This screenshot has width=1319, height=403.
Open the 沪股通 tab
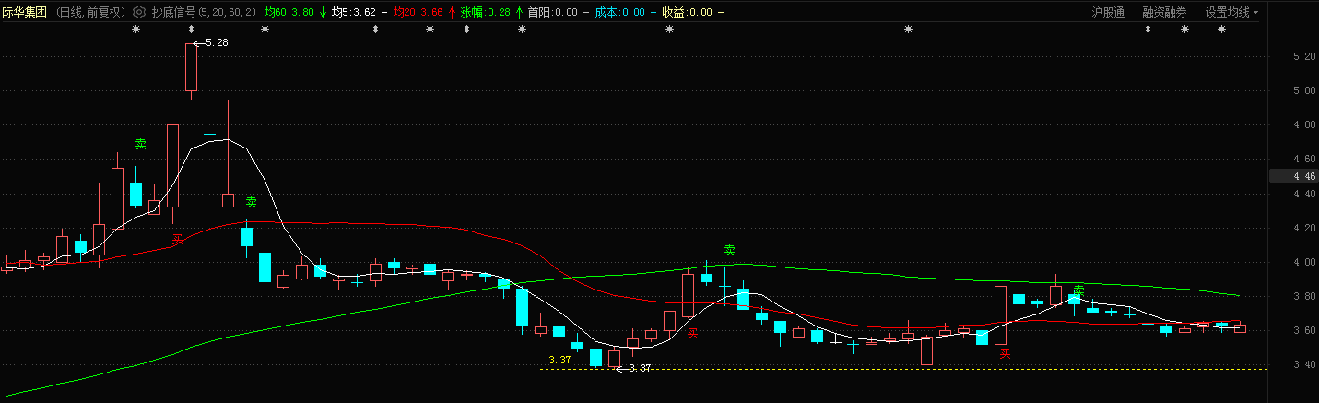click(1107, 12)
